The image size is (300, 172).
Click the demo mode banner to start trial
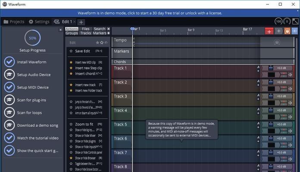[x=150, y=13]
